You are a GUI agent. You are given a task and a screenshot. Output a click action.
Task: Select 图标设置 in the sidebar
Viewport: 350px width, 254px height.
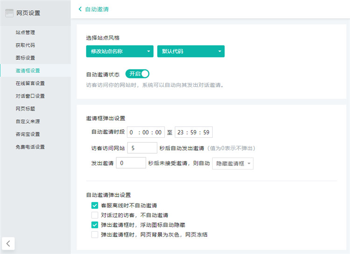click(25, 58)
